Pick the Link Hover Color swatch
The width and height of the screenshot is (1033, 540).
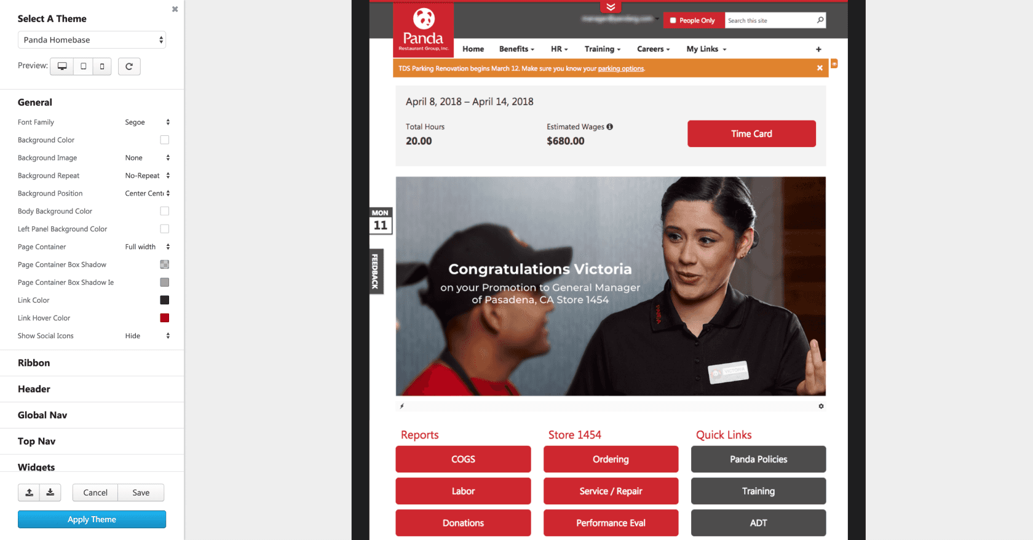pyautogui.click(x=165, y=319)
